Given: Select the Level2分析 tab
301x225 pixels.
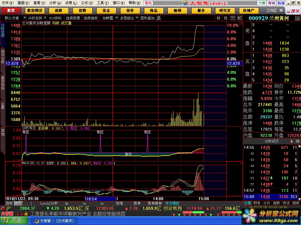Looking at the screenshot, I should point(49,203).
